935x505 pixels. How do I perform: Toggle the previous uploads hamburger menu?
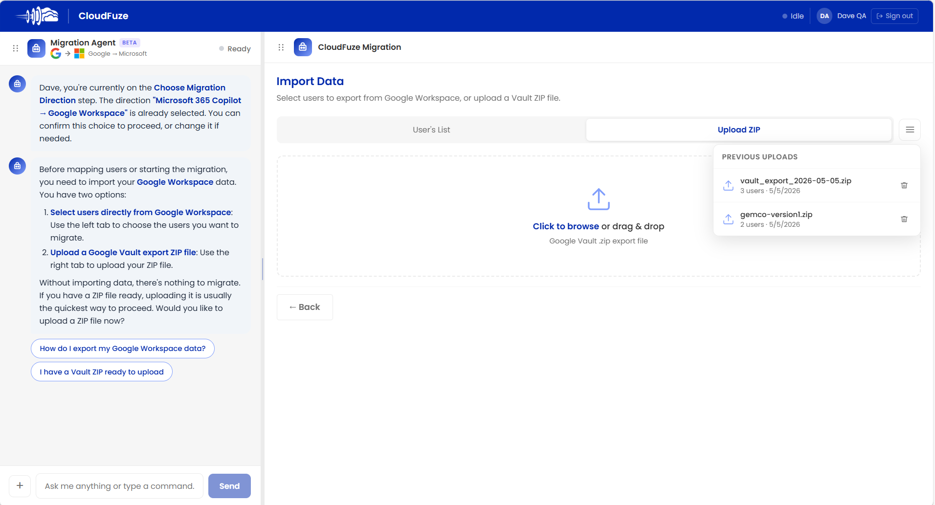tap(910, 130)
